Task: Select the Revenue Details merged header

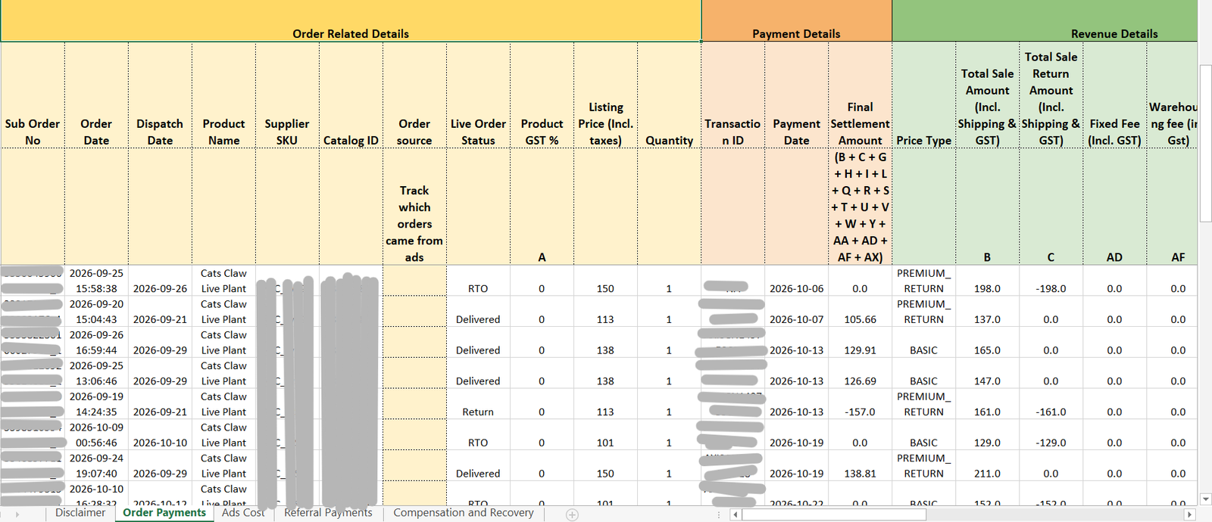Action: click(x=1045, y=21)
